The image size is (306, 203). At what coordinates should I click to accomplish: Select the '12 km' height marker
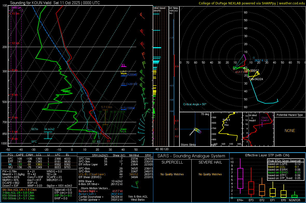pyautogui.click(x=15, y=43)
